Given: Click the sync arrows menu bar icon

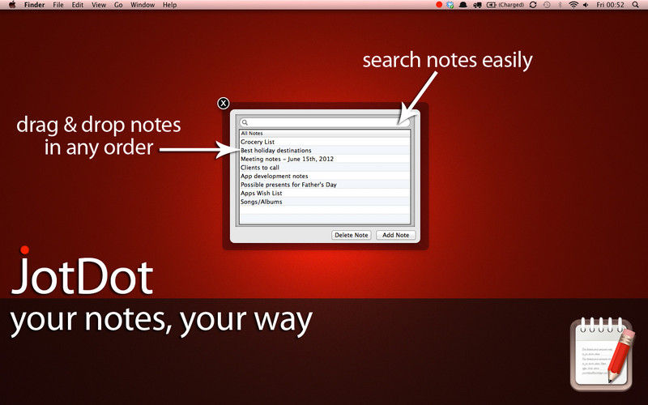Looking at the screenshot, I should pyautogui.click(x=533, y=5).
